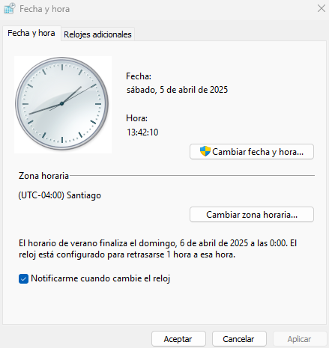Click the (UTC-04:00) Santiago time zone text
The height and width of the screenshot is (348, 329).
(x=60, y=195)
